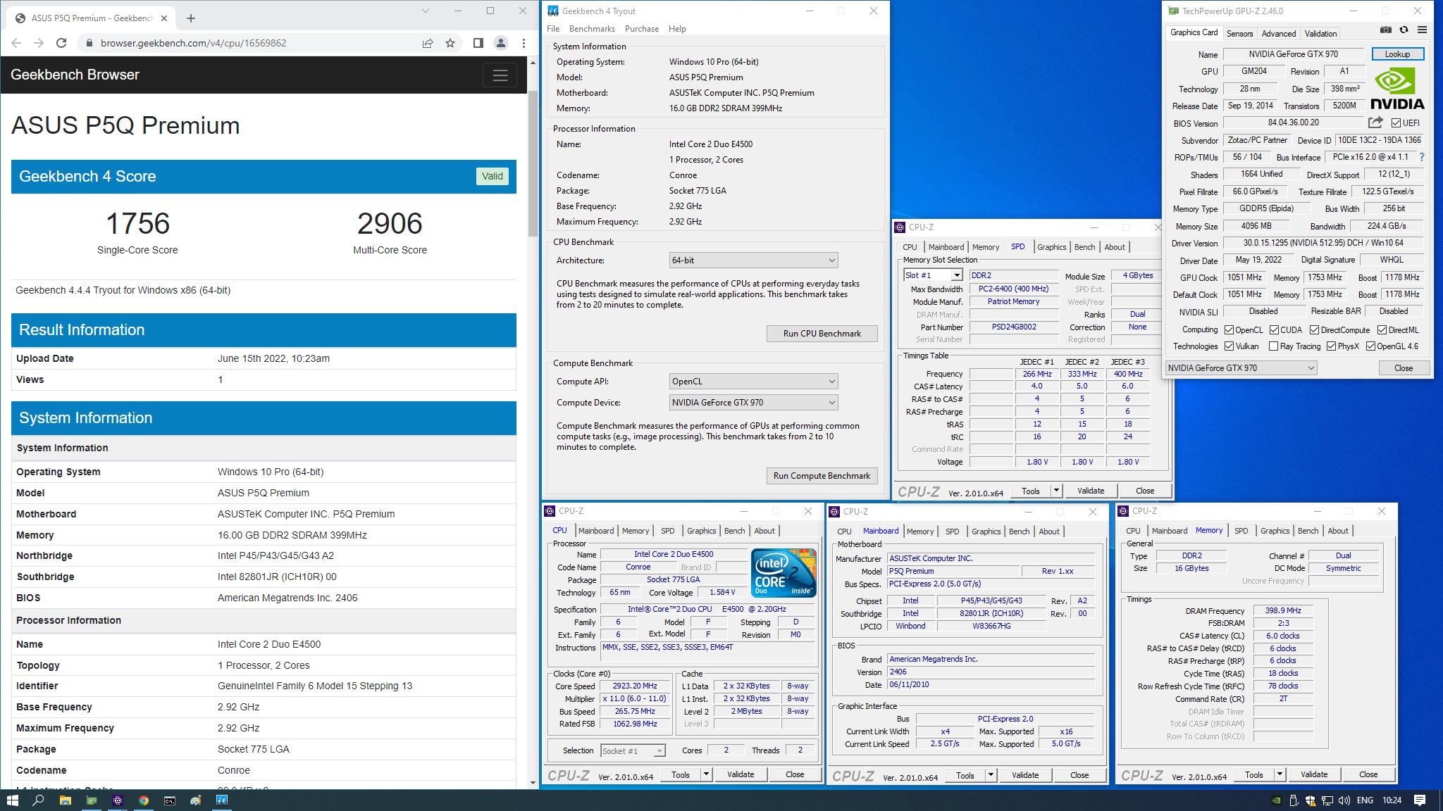Toggle the Chrome side panel icon
This screenshot has height=811, width=1443.
tap(478, 43)
